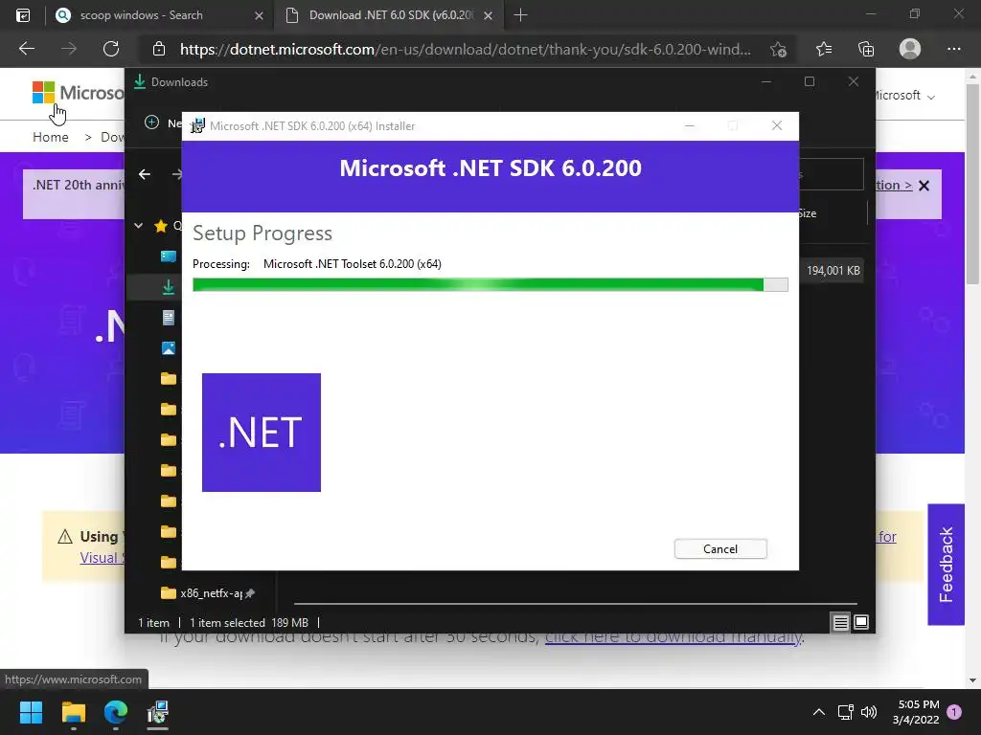981x735 pixels.
Task: Close the Download .NET 6.0 SDK tab
Action: pyautogui.click(x=489, y=15)
